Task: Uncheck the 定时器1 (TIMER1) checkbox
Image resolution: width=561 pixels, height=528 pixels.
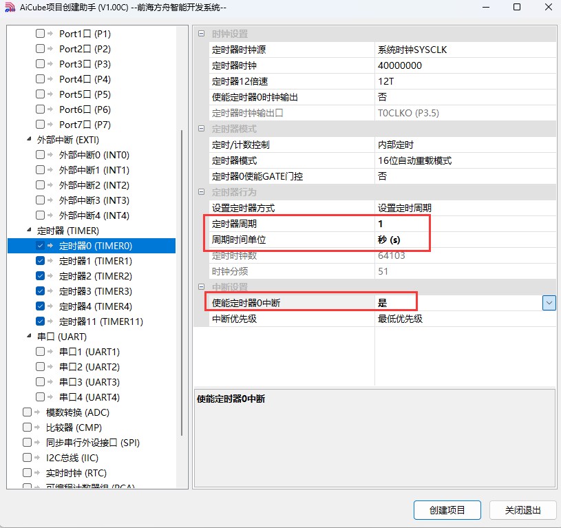Action: (40, 261)
